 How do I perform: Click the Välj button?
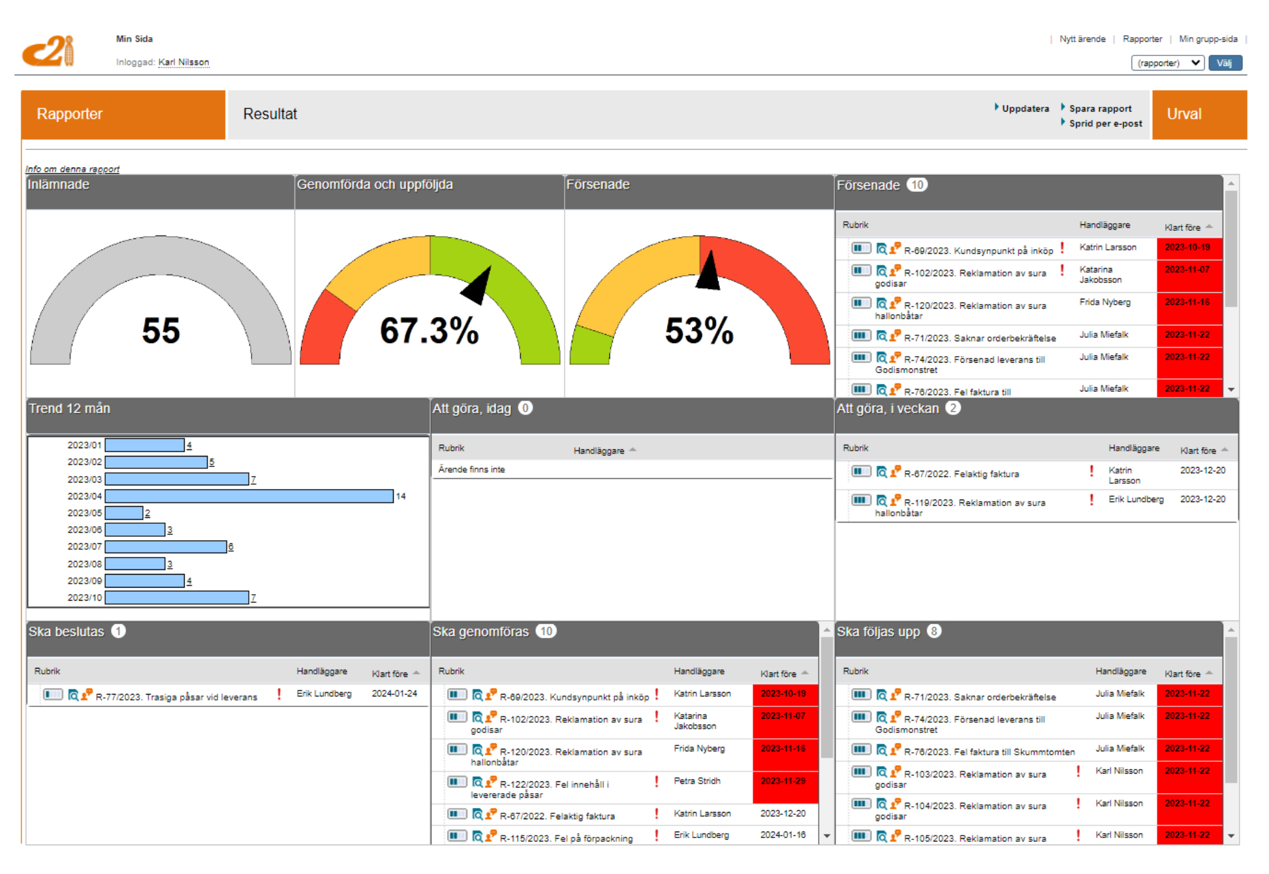click(1225, 63)
